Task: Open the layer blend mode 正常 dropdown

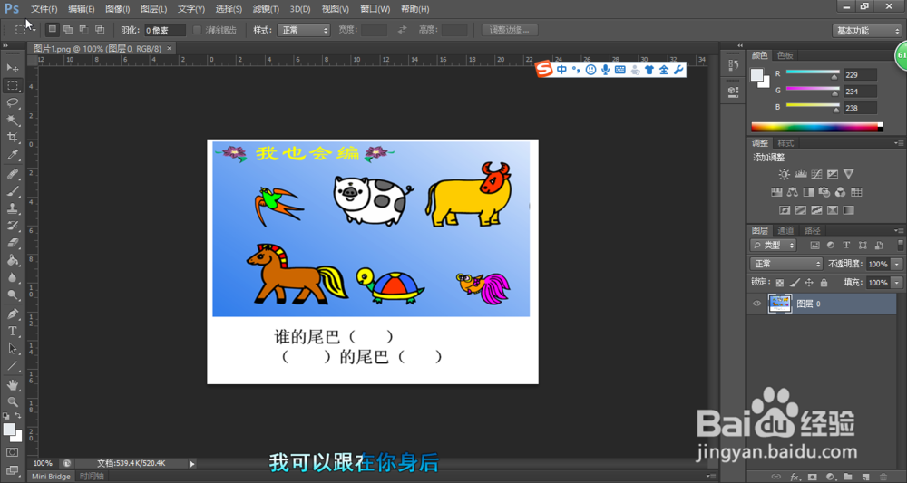Action: (786, 264)
